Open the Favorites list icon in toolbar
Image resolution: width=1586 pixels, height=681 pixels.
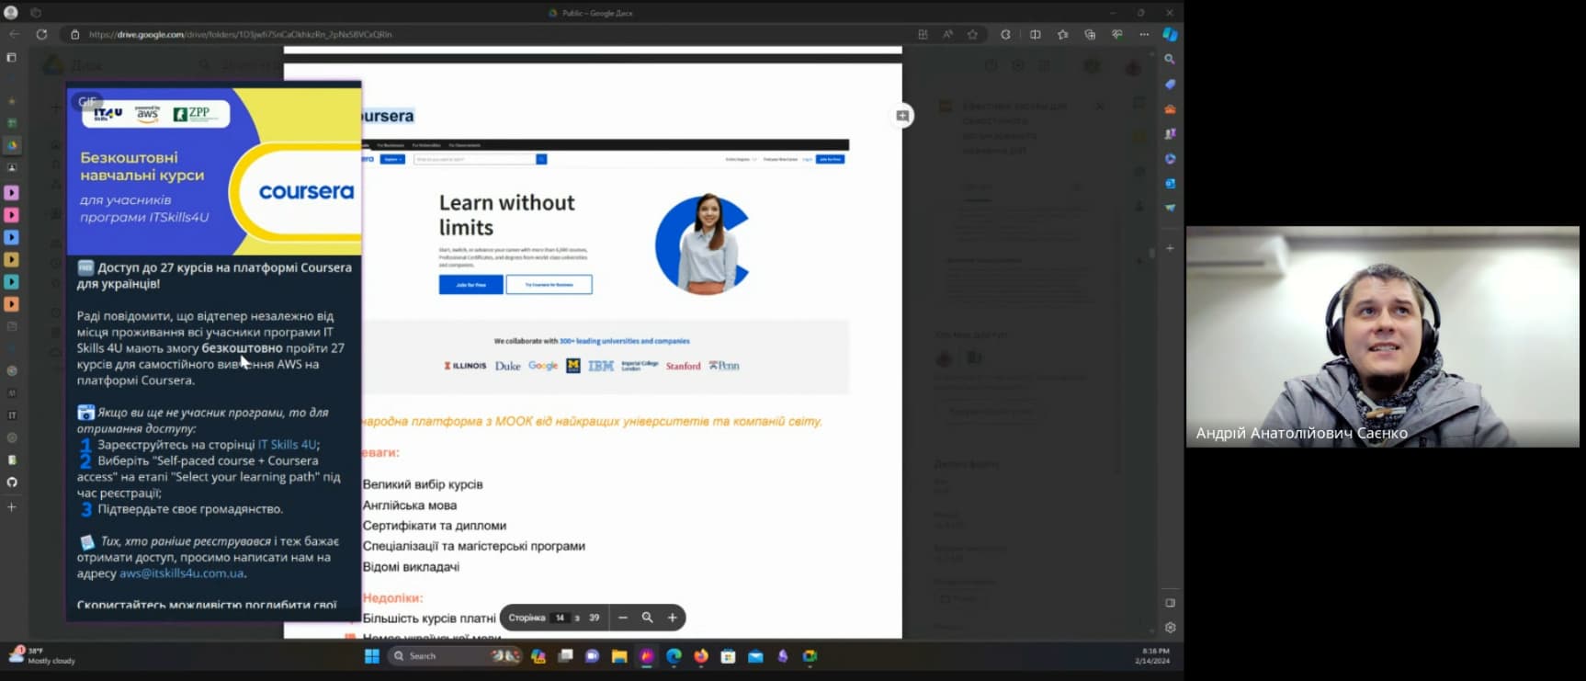pos(1063,34)
